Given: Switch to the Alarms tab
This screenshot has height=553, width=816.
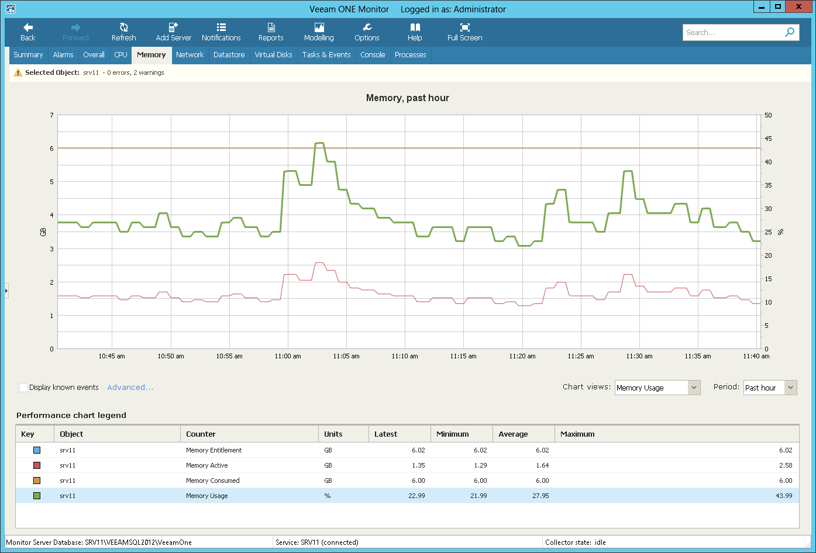Looking at the screenshot, I should click(63, 55).
